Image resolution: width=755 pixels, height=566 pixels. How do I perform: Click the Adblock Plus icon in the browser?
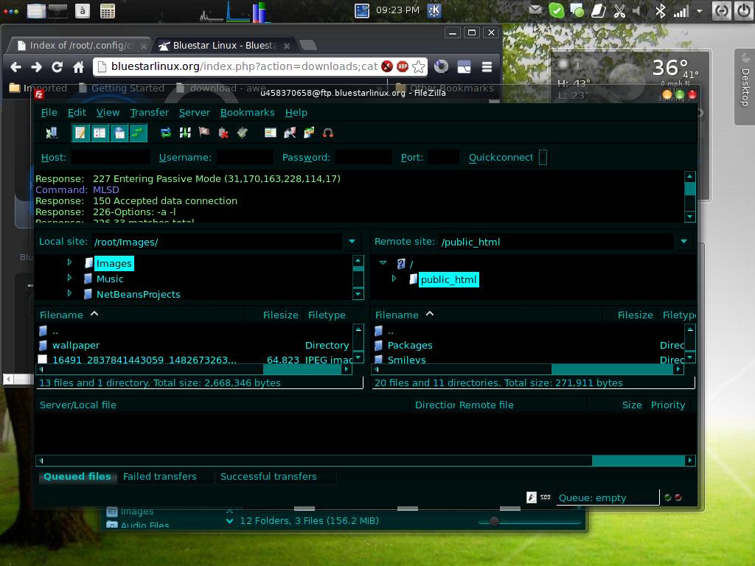coord(403,66)
